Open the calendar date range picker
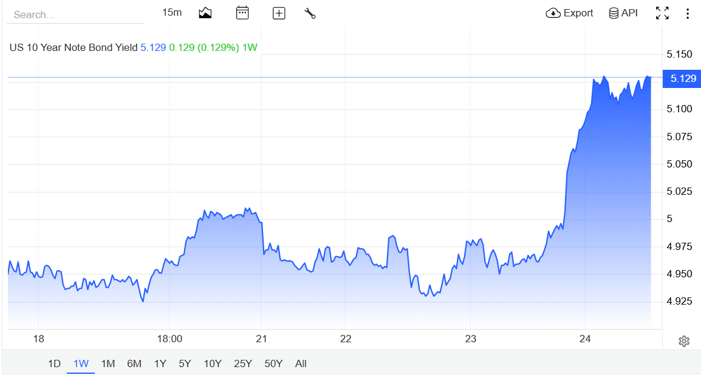This screenshot has height=375, width=701. point(242,13)
